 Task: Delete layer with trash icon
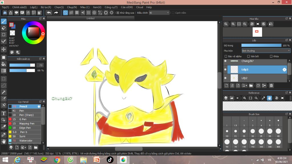coord(271,85)
